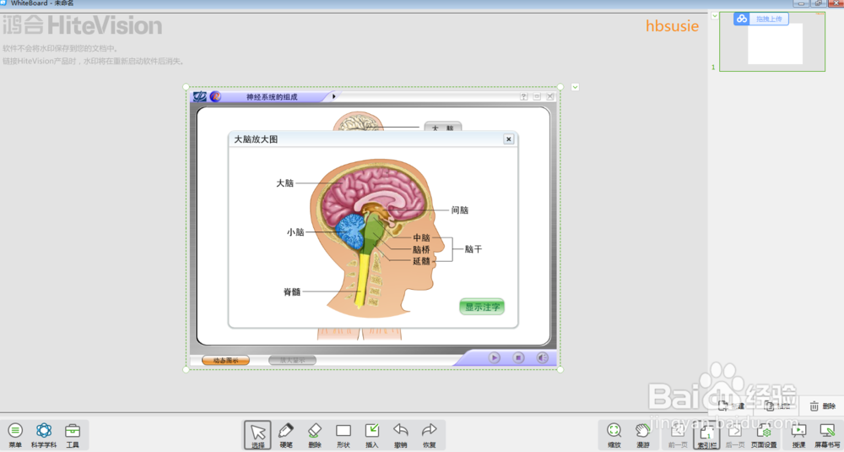Click the 撤销 undo arrow

coord(400,435)
